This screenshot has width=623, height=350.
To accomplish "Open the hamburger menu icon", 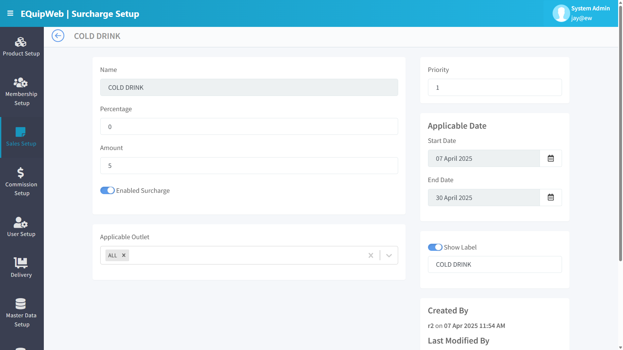I will coord(10,13).
